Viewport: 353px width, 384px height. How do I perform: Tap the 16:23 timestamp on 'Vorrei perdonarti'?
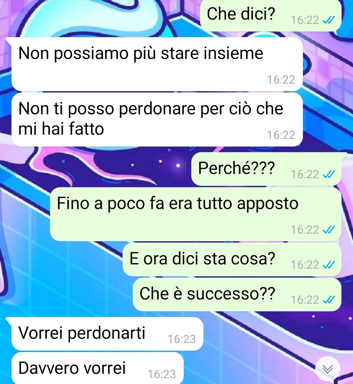click(x=181, y=339)
